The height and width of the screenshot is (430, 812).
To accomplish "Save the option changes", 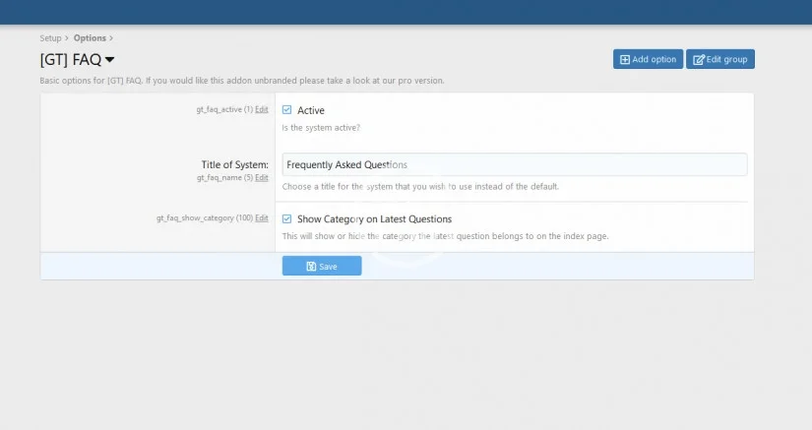I will pos(322,266).
